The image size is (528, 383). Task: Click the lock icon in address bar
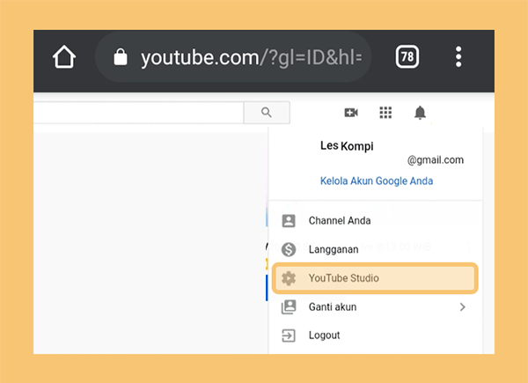coord(121,56)
